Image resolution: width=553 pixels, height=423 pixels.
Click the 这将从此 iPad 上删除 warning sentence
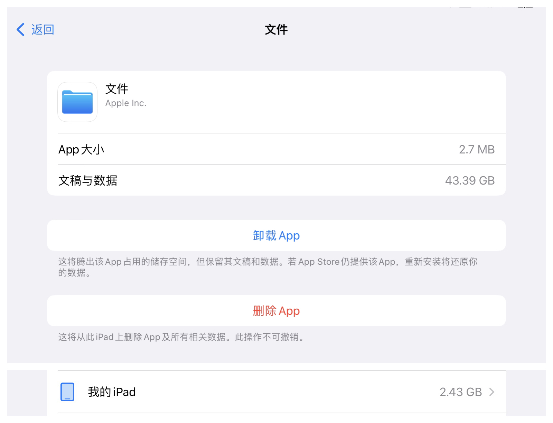(x=142, y=337)
